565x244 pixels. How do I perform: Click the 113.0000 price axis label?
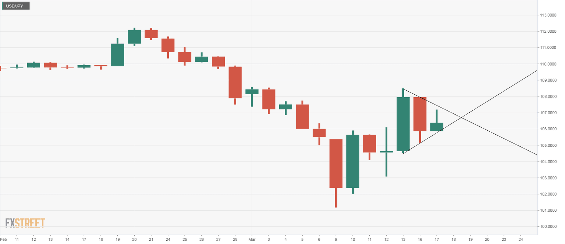pos(547,15)
